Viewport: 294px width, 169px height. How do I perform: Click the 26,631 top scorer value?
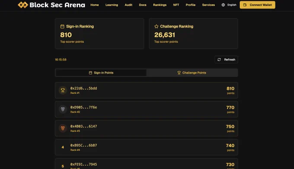(x=165, y=35)
